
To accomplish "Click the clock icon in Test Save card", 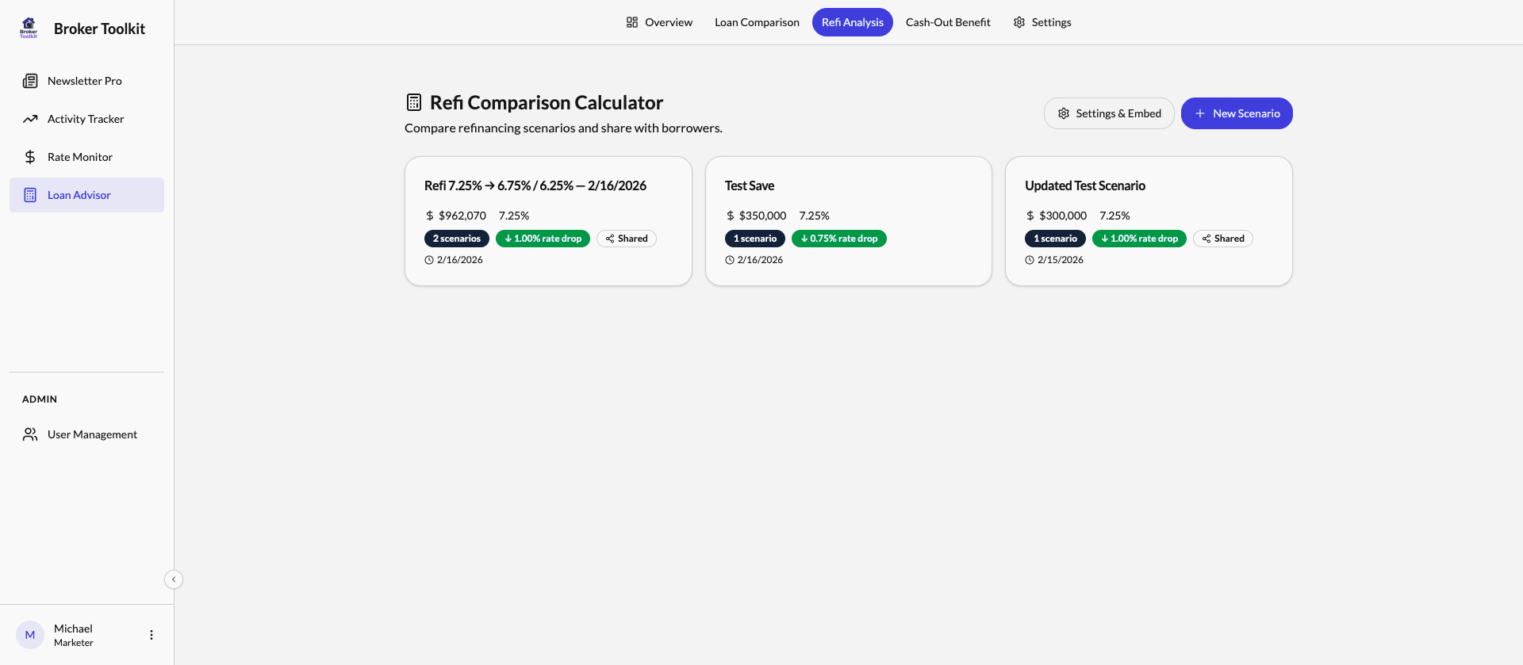I will coord(730,260).
